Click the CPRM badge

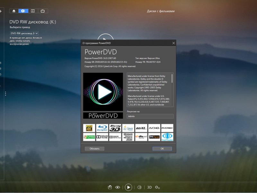pos(89,137)
